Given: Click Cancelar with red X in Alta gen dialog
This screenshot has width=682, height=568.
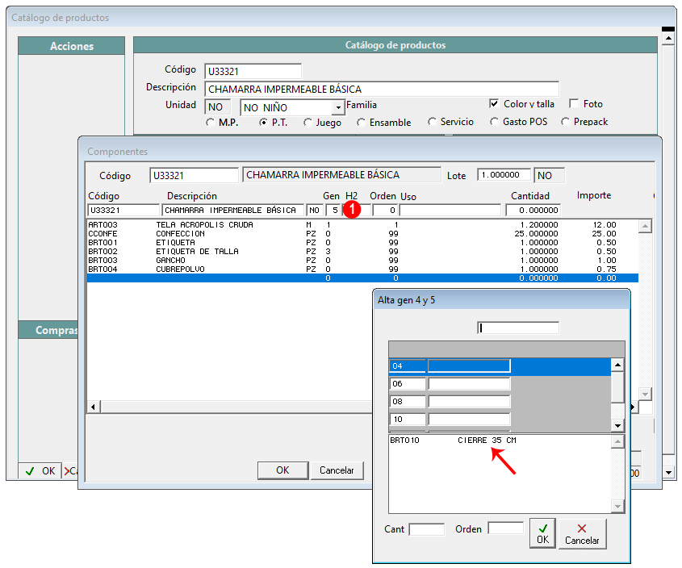Looking at the screenshot, I should pos(582,533).
